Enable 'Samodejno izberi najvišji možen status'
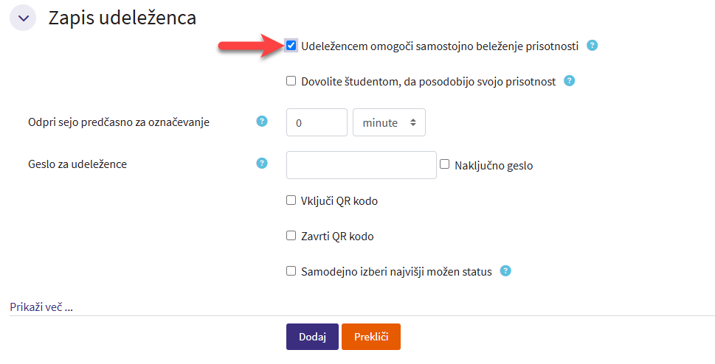Viewport: 715px width, 364px height. point(291,271)
